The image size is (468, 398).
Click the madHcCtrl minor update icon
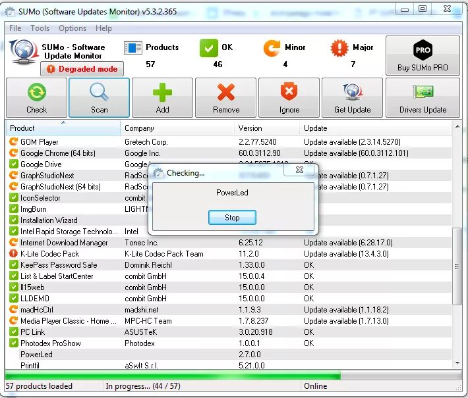pyautogui.click(x=13, y=309)
